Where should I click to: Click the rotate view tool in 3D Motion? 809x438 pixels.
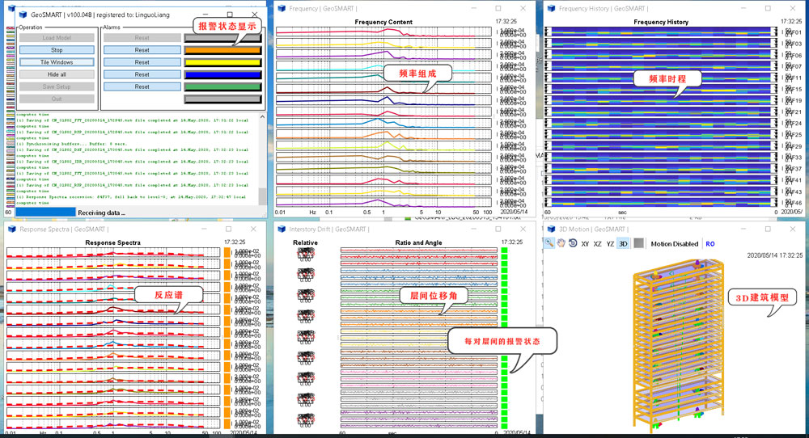(x=571, y=242)
